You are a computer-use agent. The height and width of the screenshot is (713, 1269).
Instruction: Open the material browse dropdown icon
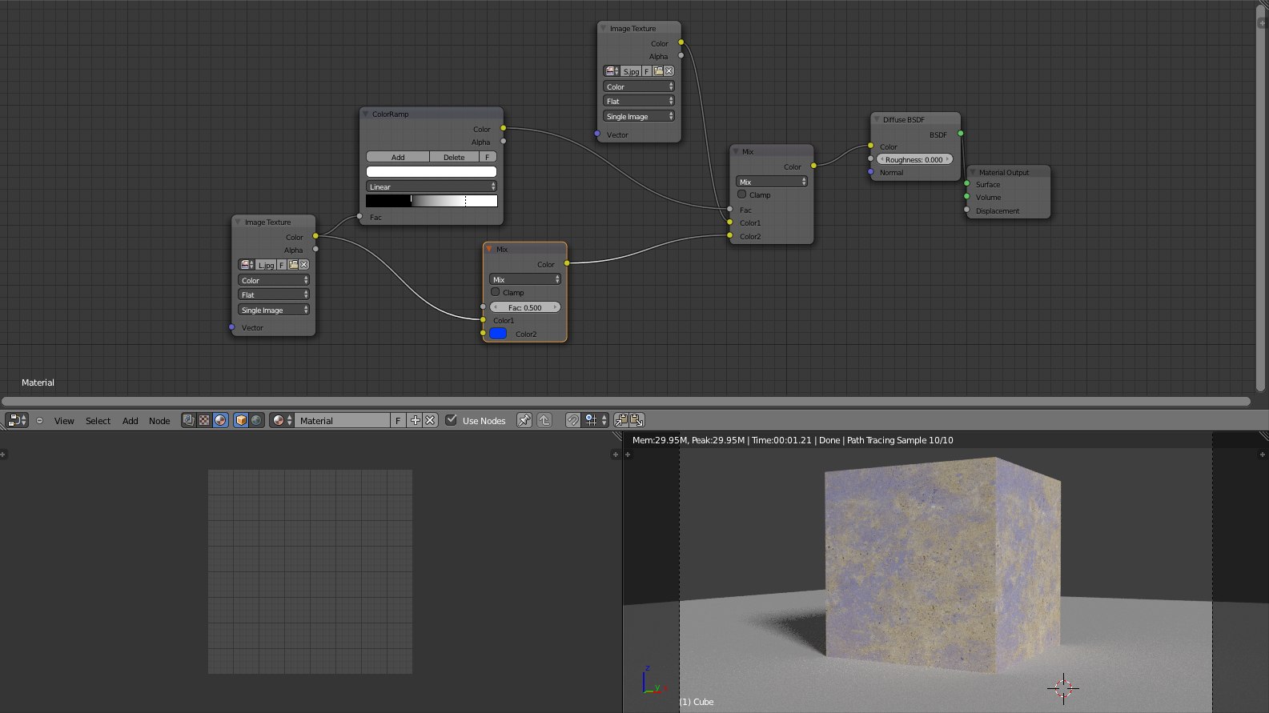[282, 420]
